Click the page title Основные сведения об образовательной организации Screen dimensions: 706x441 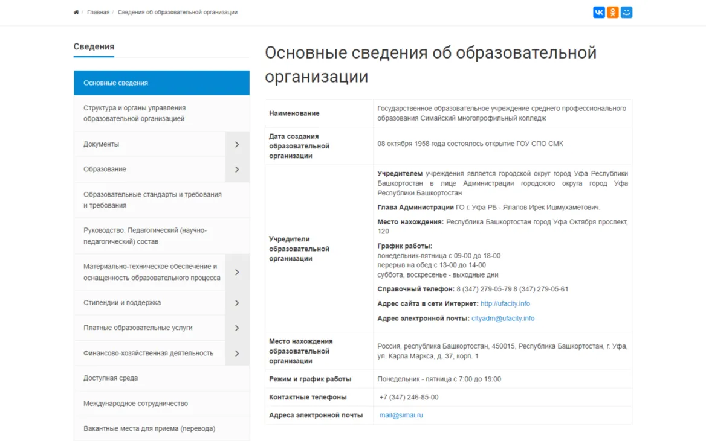(x=430, y=65)
